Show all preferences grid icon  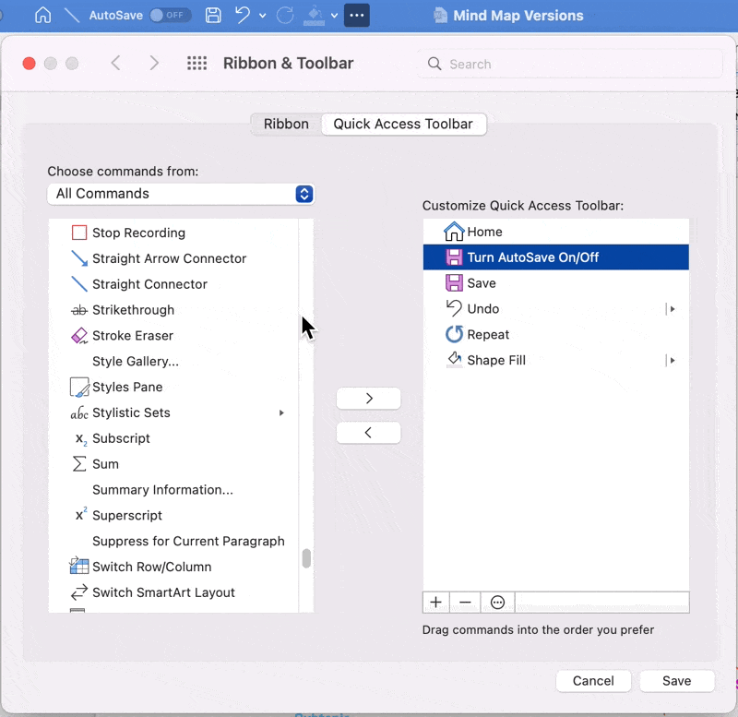click(x=196, y=63)
